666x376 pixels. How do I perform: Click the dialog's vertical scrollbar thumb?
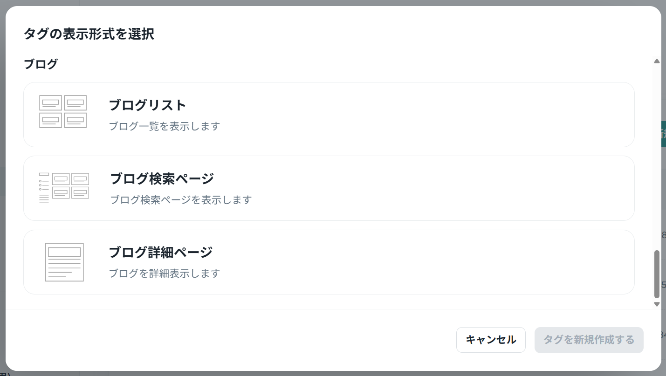pos(657,274)
